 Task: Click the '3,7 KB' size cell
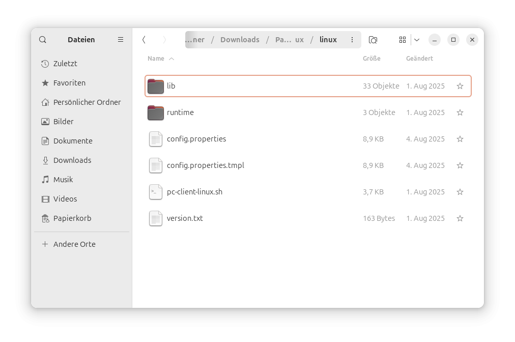(373, 192)
